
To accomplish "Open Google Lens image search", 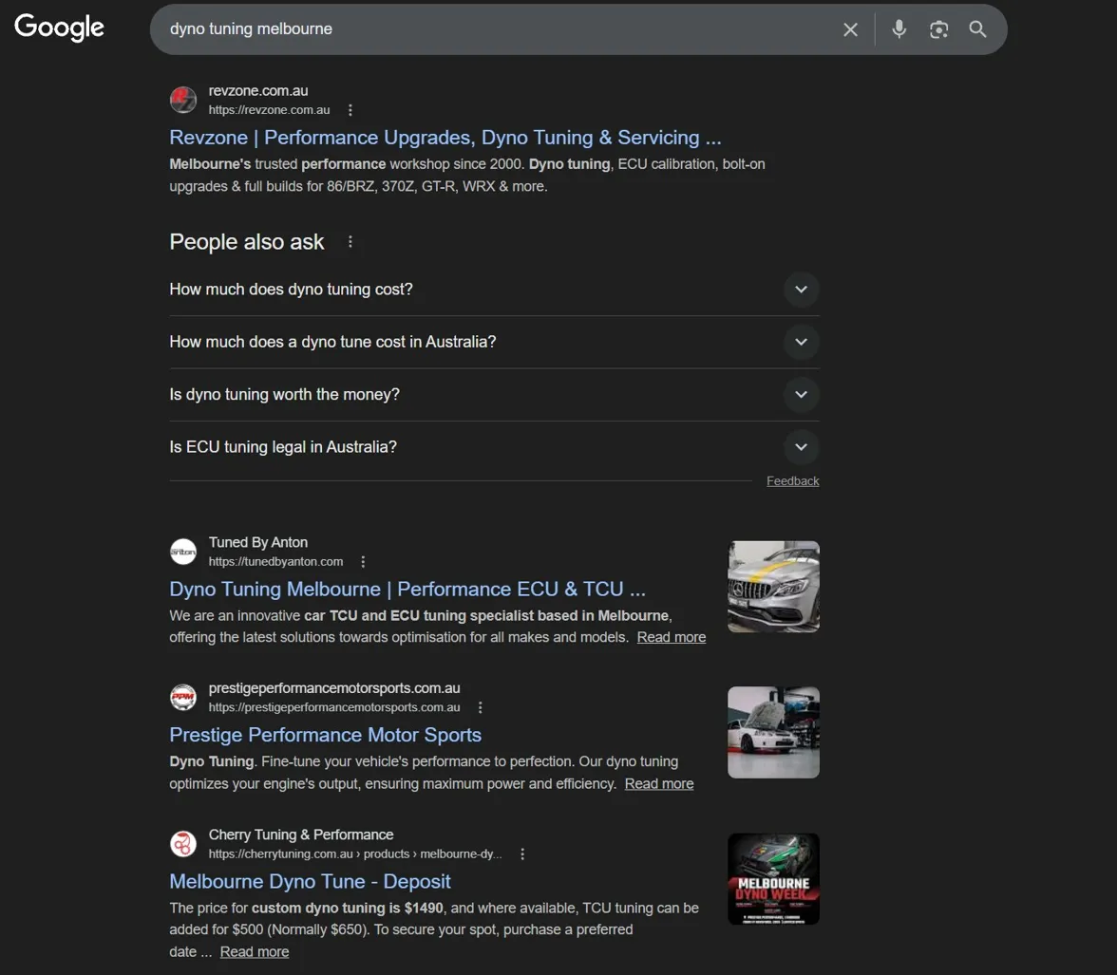I will coord(938,29).
